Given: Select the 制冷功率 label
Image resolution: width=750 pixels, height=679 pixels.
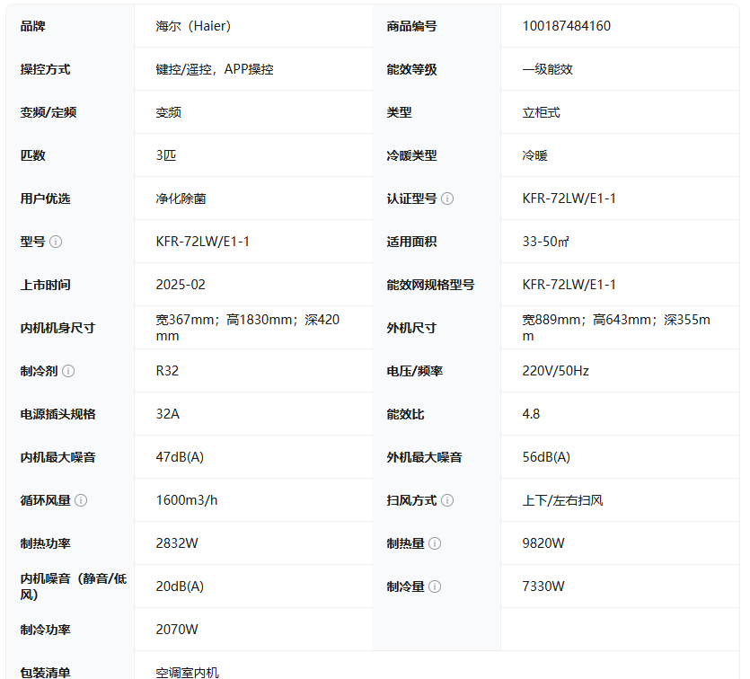Looking at the screenshot, I should point(45,630).
